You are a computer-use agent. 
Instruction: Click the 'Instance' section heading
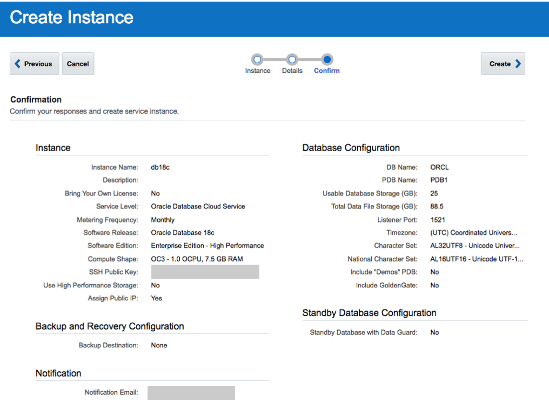point(53,148)
